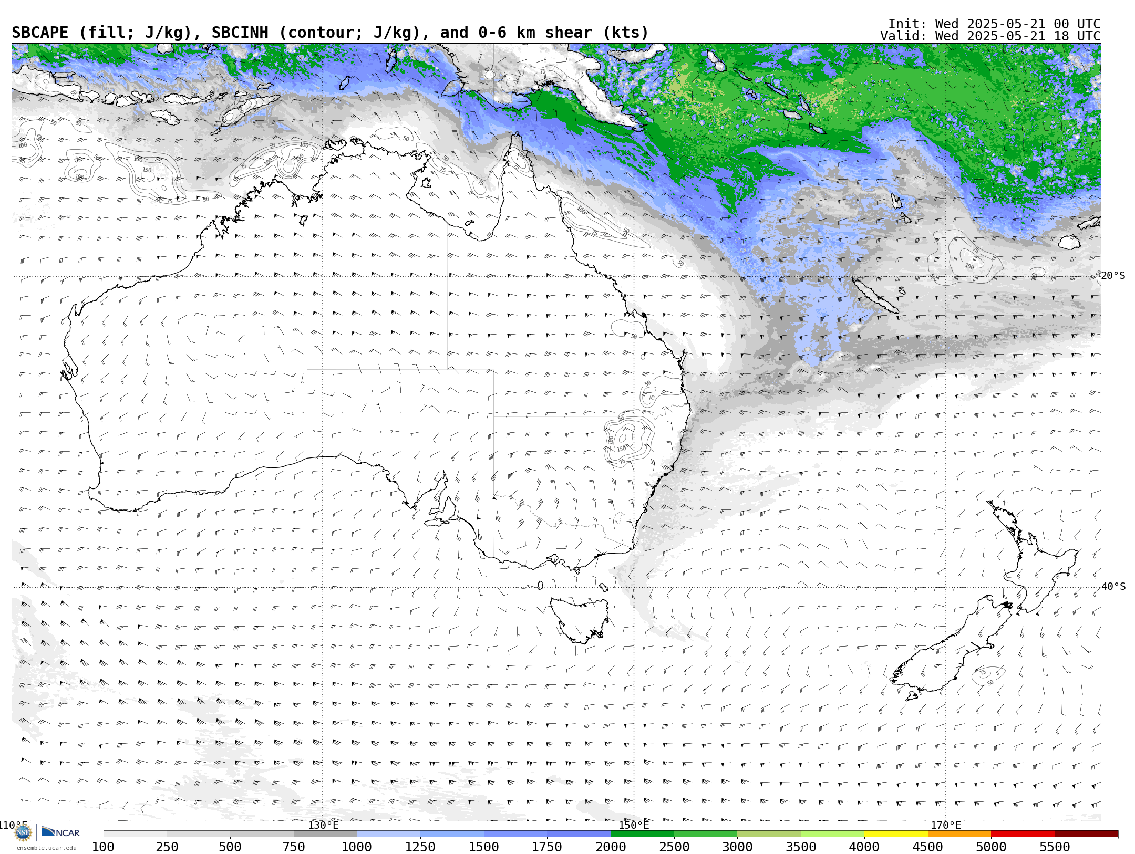This screenshot has width=1135, height=854.
Task: Click the dark green 2000-2500 colorbar swatch
Action: click(642, 834)
